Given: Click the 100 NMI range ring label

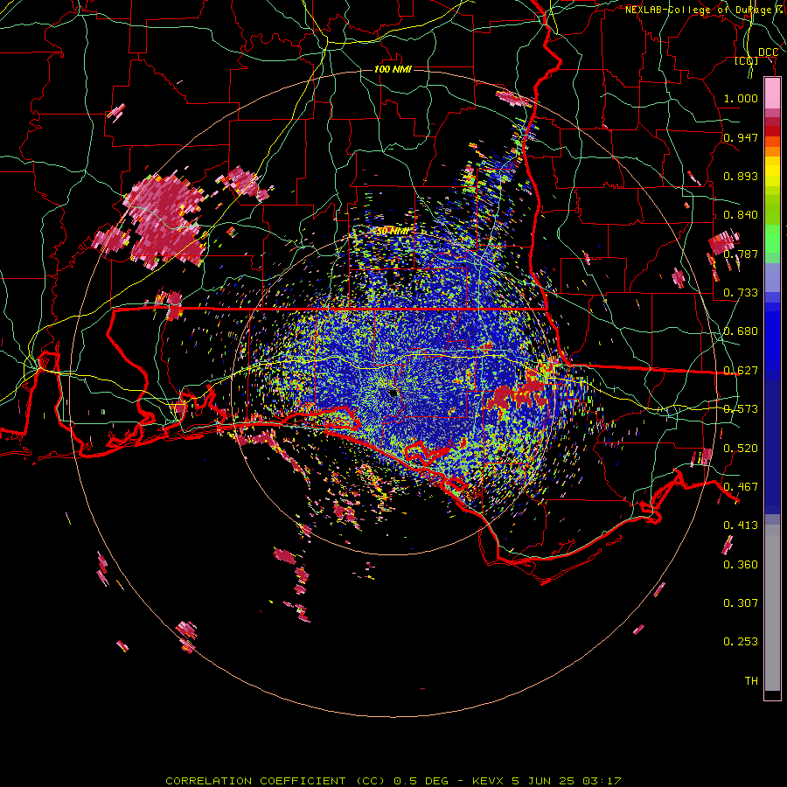Looking at the screenshot, I should [393, 69].
